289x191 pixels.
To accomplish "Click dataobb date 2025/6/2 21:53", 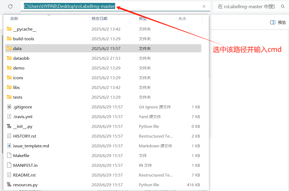I will point(106,58).
